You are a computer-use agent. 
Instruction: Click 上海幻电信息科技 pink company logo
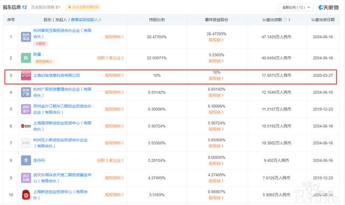pos(26,76)
